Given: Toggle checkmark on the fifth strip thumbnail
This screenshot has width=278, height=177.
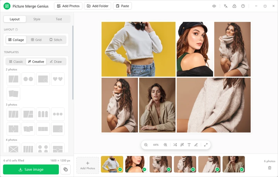Looking at the screenshot, I should pos(218,169).
